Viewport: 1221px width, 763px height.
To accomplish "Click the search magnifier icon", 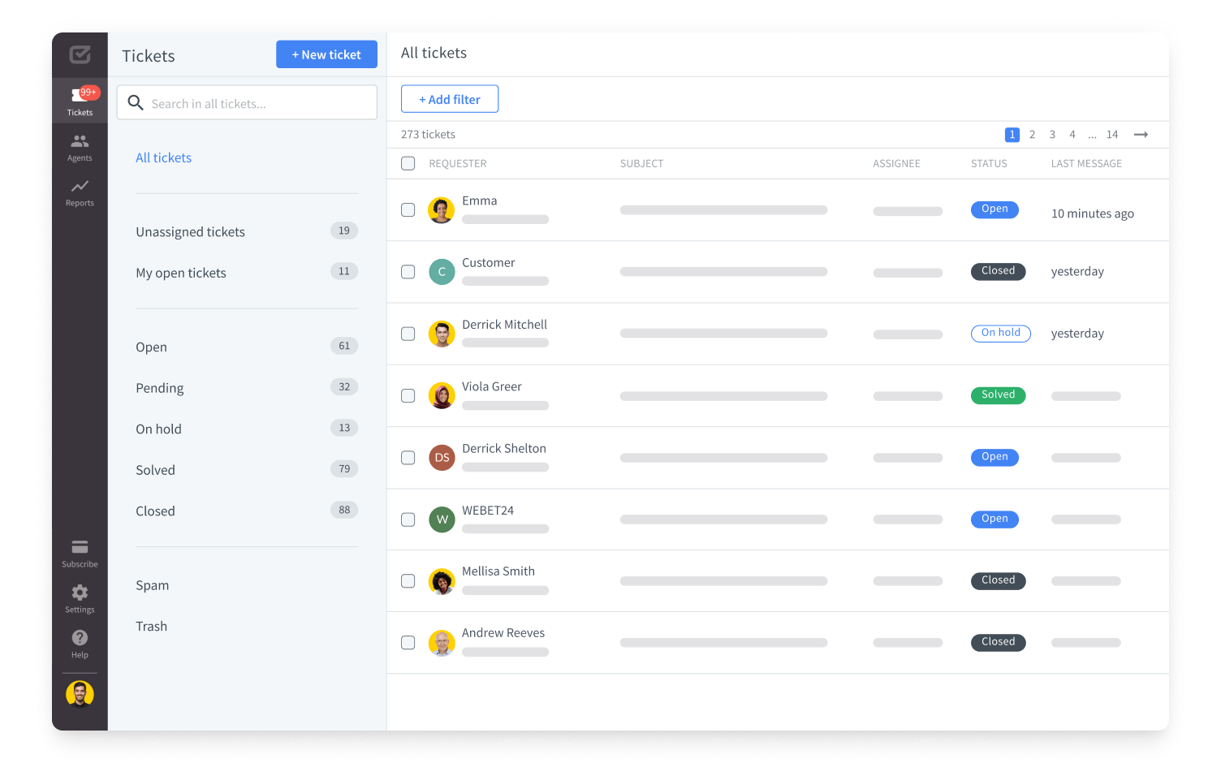I will tap(136, 102).
